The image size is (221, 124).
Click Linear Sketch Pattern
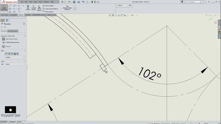coord(50,9)
